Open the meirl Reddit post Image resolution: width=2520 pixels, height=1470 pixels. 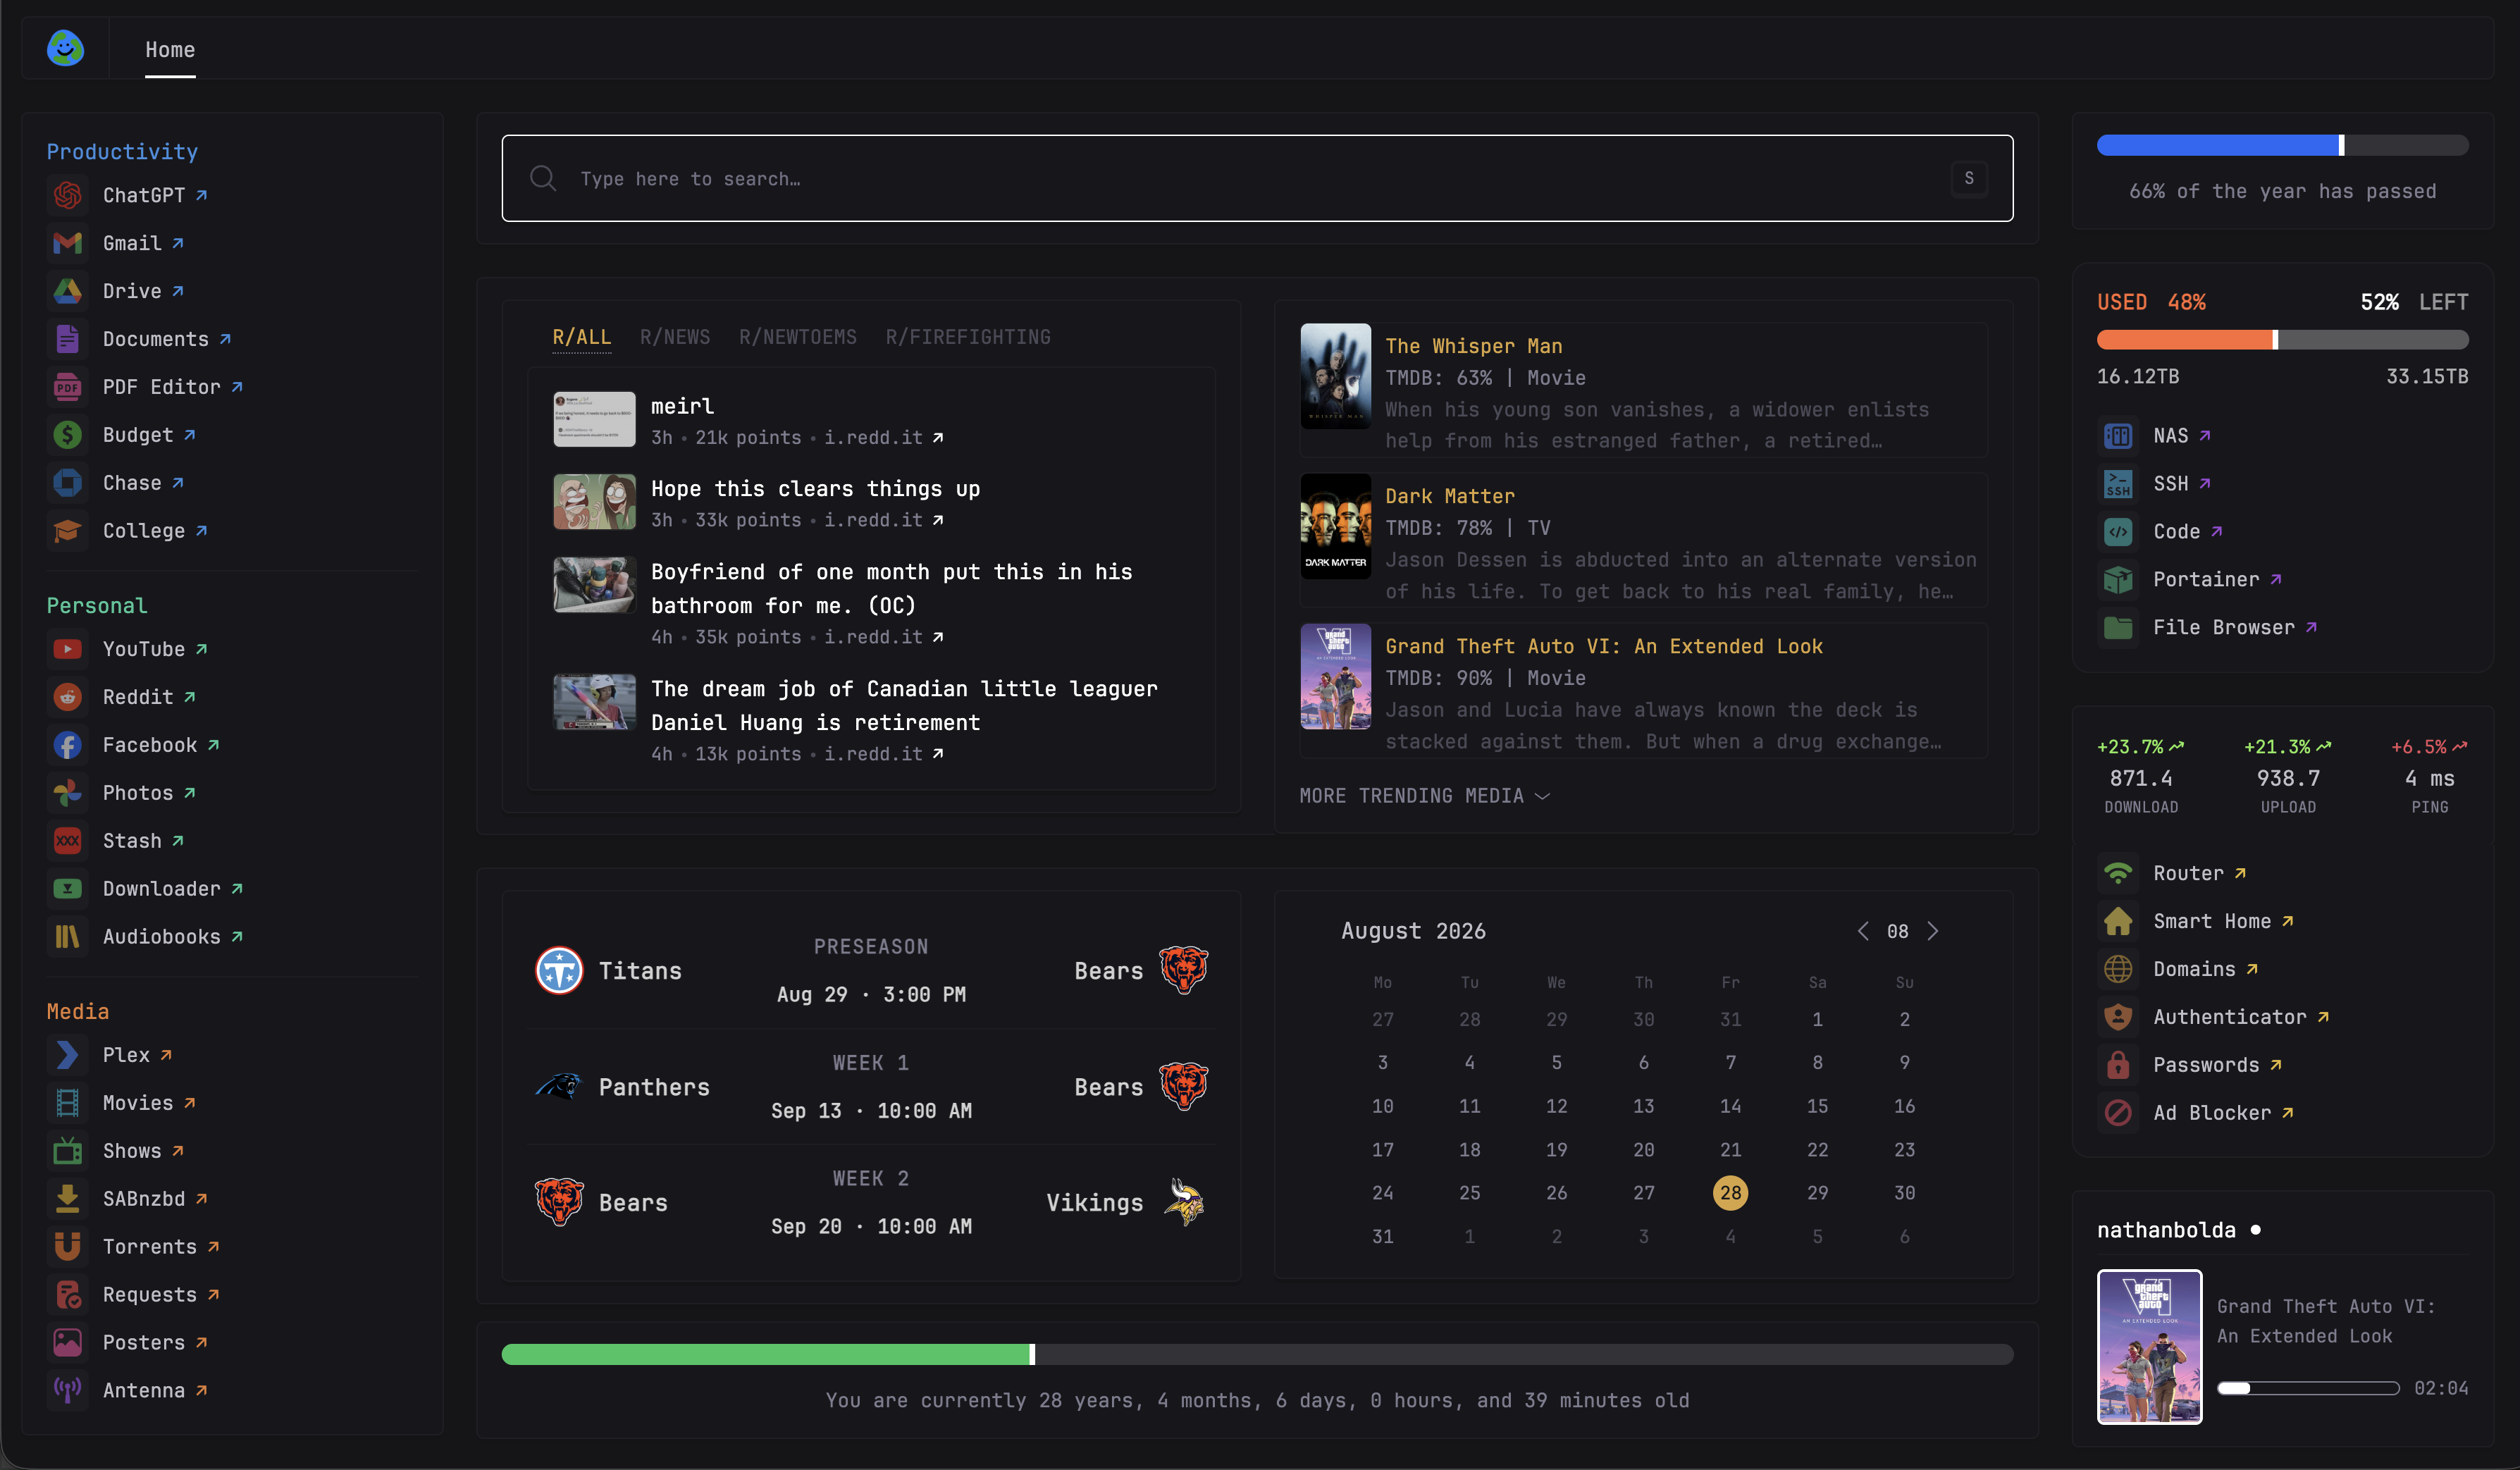click(682, 406)
